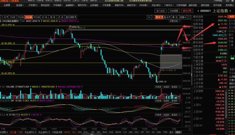235x135 pixels.
Task: Go to next stock with right arrow
Action: coord(231,11)
